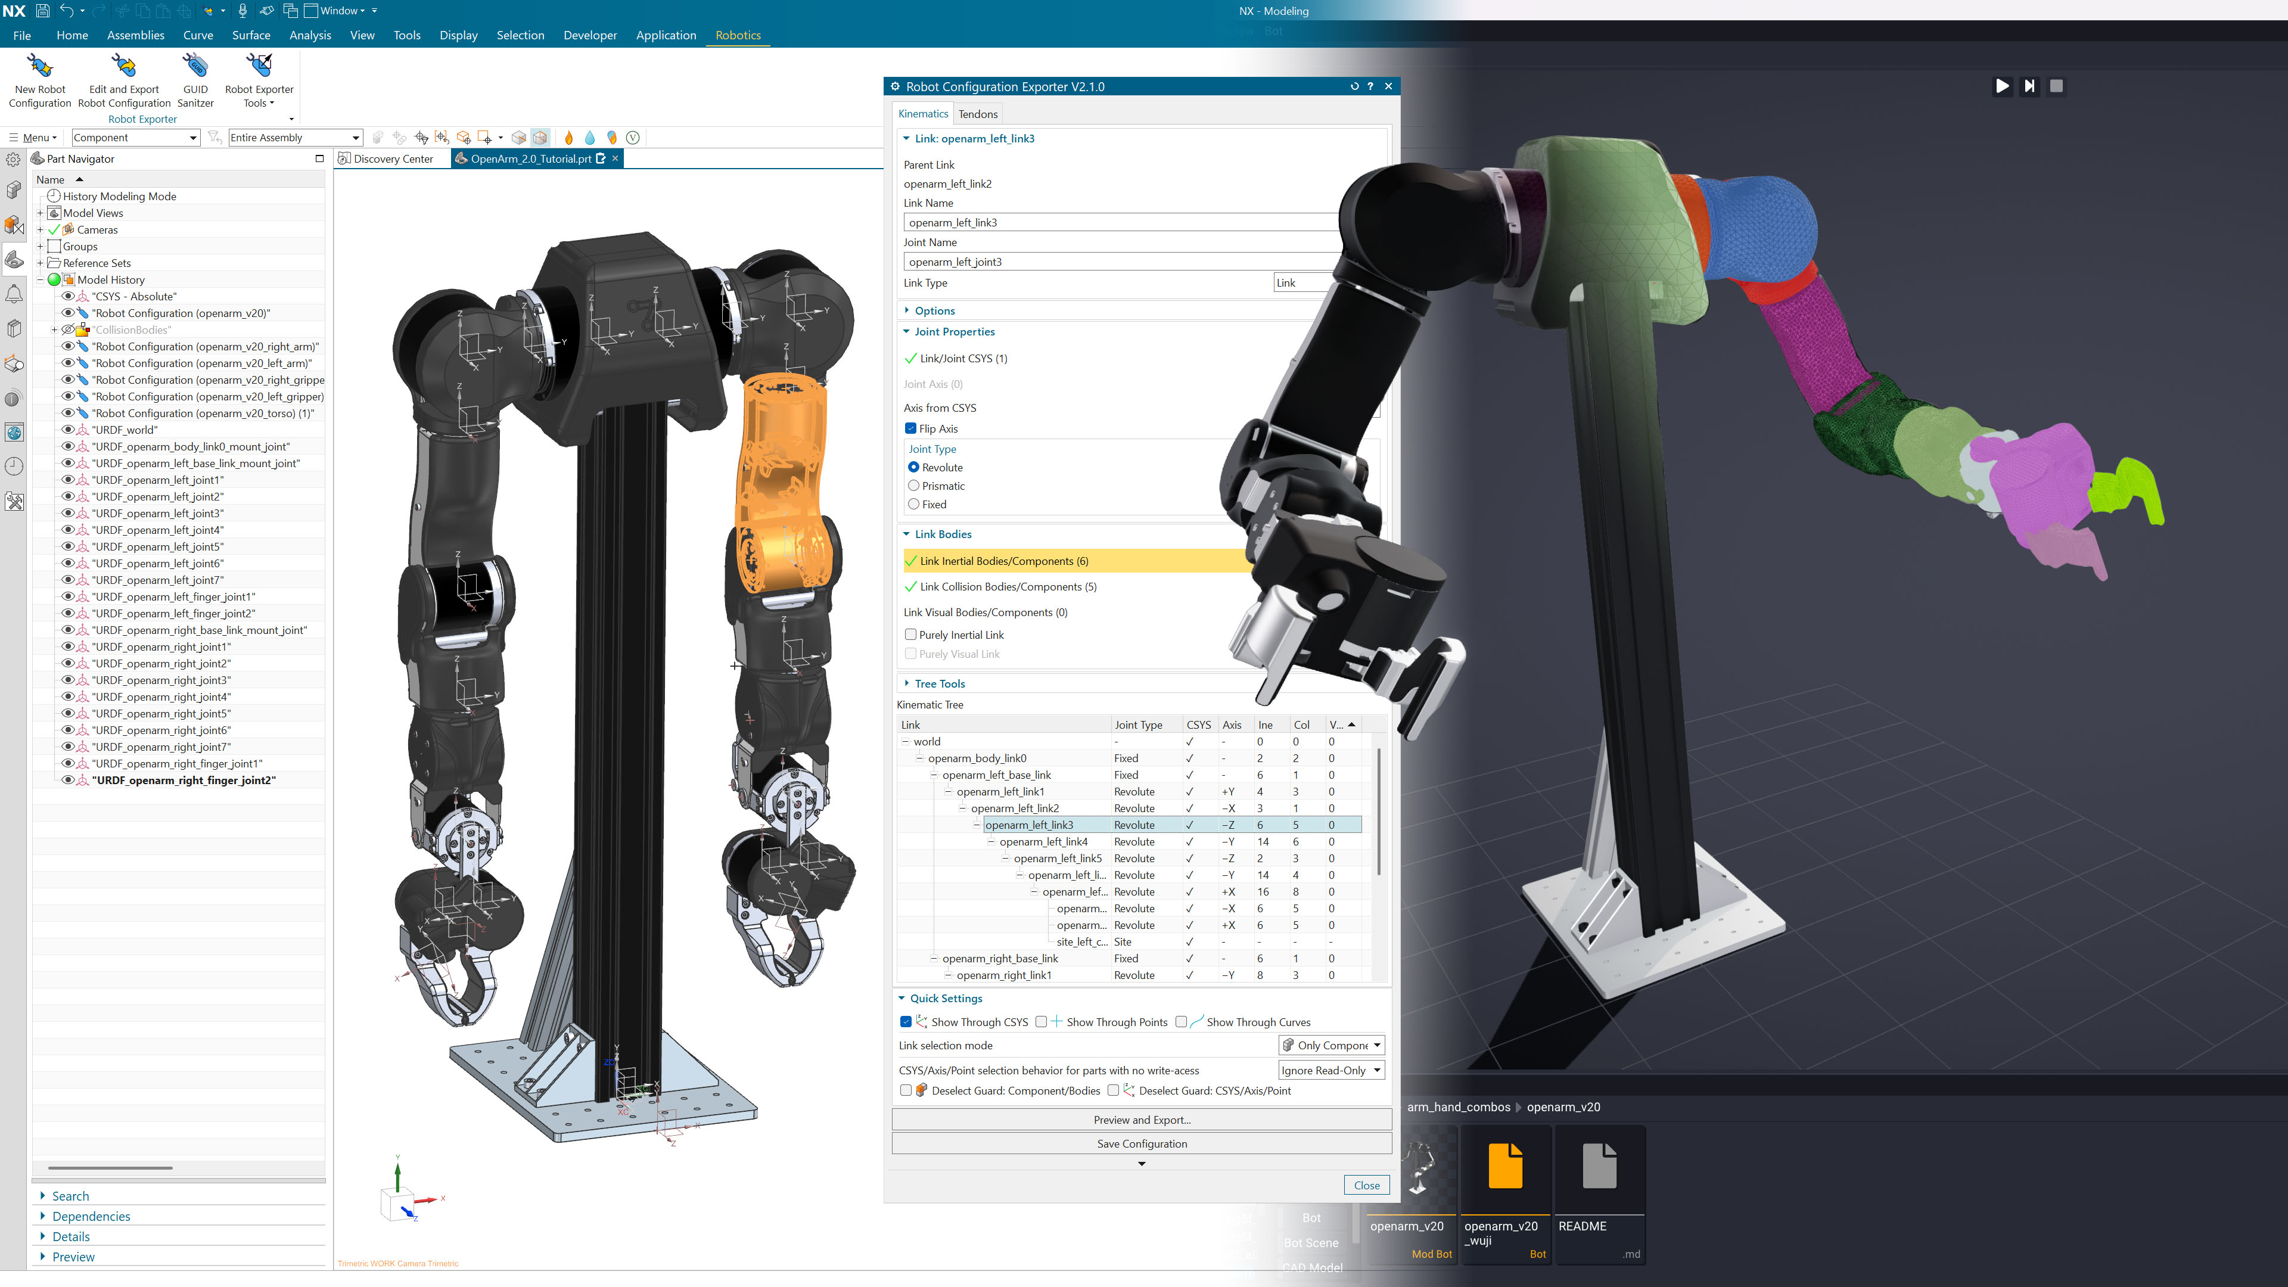The image size is (2288, 1287).
Task: Enable the Show Through Curves checkbox
Action: tap(1182, 1022)
